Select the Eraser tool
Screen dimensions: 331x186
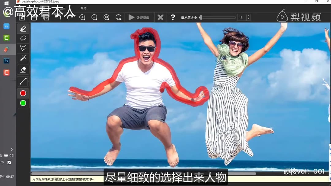[x=23, y=69]
